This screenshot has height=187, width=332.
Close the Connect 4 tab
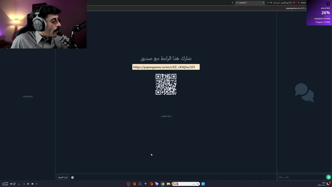(237, 3)
